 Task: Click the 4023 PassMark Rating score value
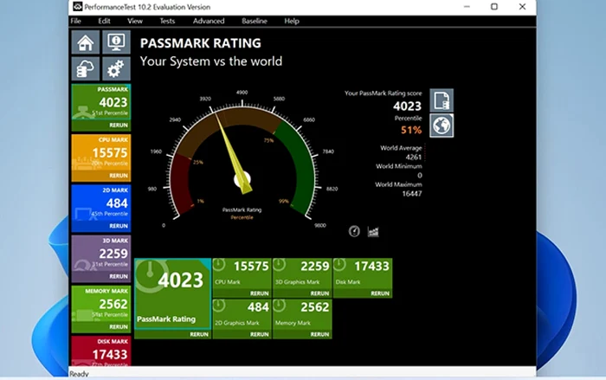coord(408,106)
